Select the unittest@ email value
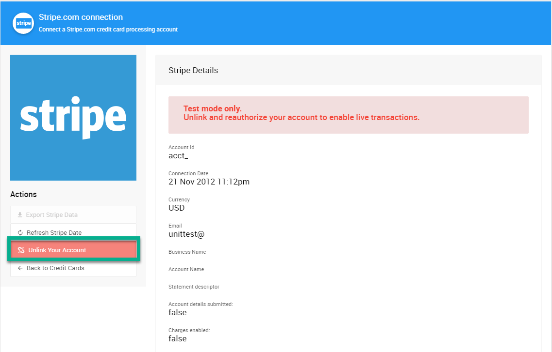The width and height of the screenshot is (552, 352). (186, 234)
